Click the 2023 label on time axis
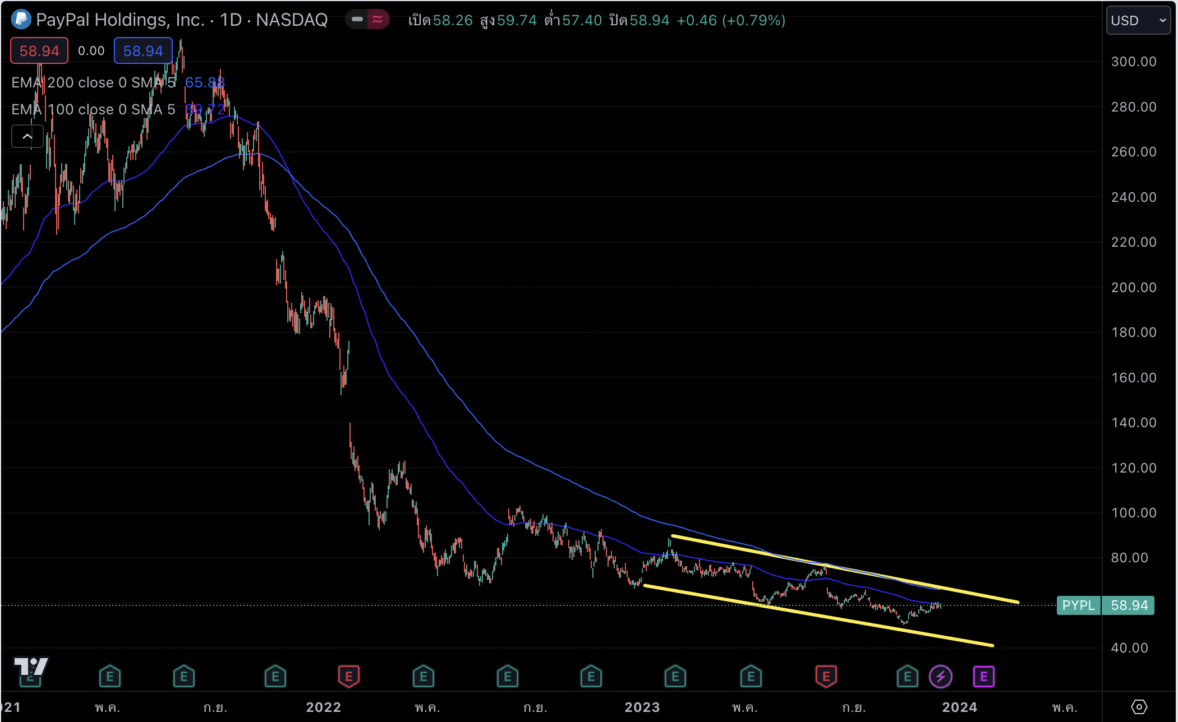 click(x=642, y=707)
